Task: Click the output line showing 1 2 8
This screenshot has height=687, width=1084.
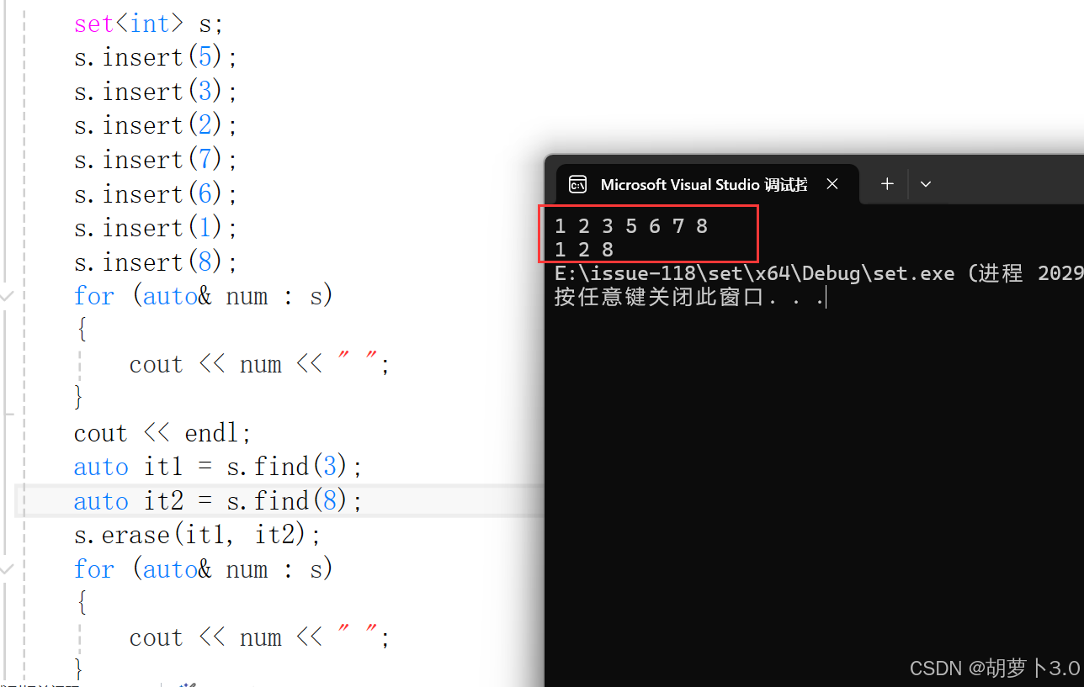Action: [x=582, y=249]
